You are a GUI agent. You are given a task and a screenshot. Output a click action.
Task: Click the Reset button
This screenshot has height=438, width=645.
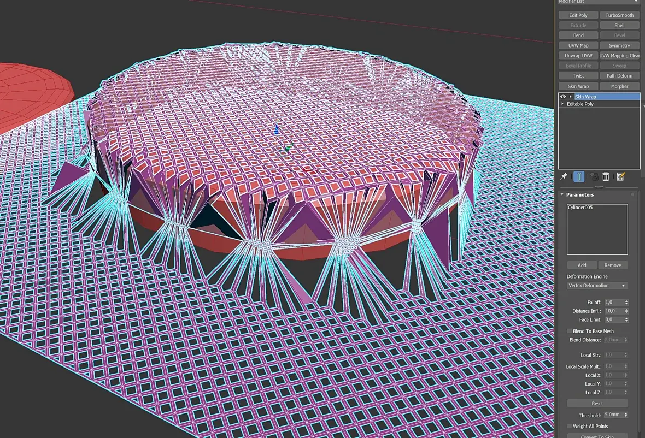click(x=597, y=404)
